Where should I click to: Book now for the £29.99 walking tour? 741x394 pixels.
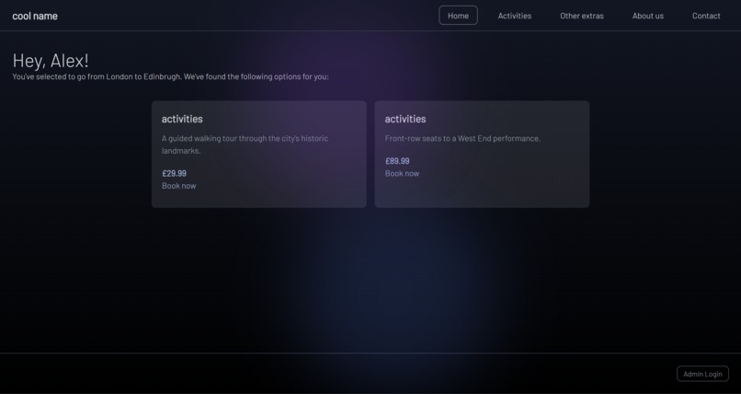click(178, 186)
